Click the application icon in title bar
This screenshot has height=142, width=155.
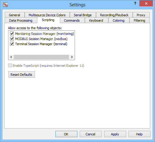point(5,5)
